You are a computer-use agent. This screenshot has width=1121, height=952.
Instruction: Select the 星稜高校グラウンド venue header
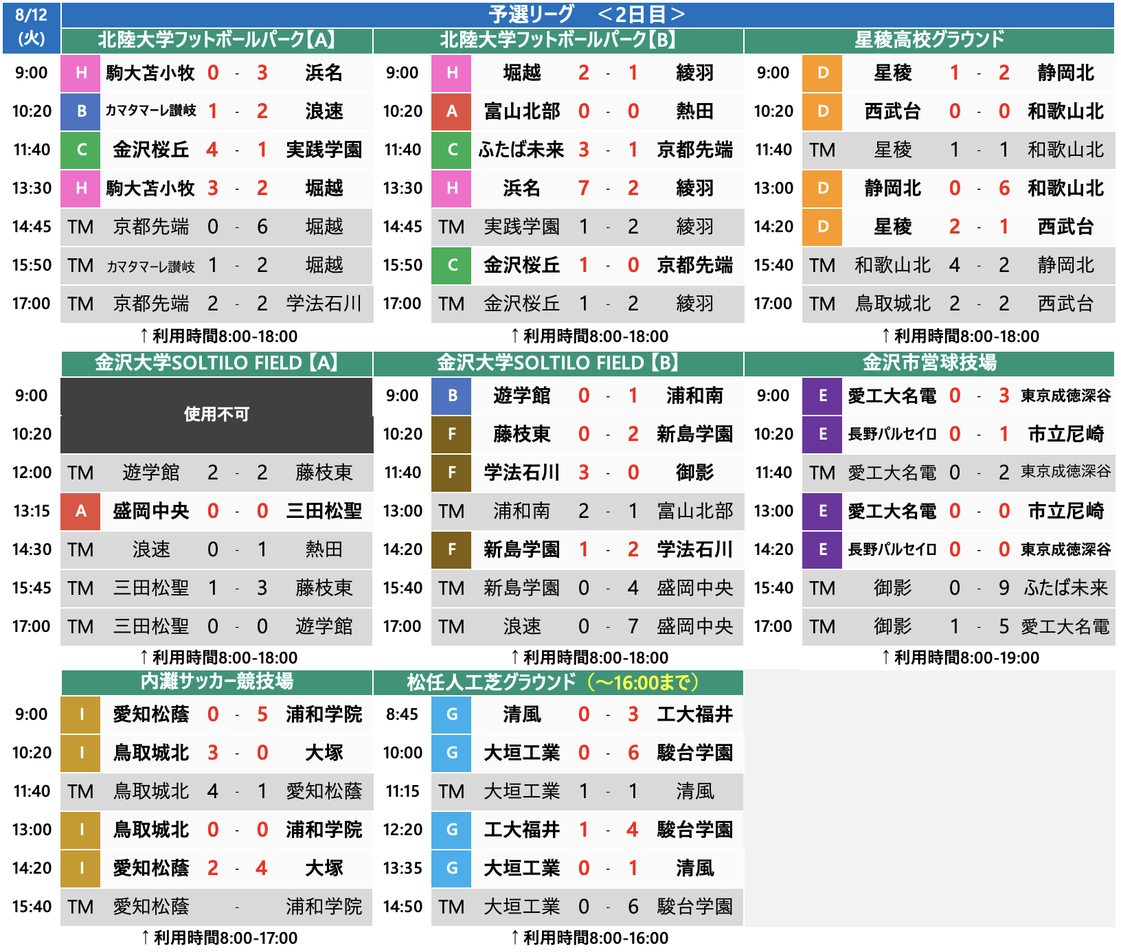[929, 40]
